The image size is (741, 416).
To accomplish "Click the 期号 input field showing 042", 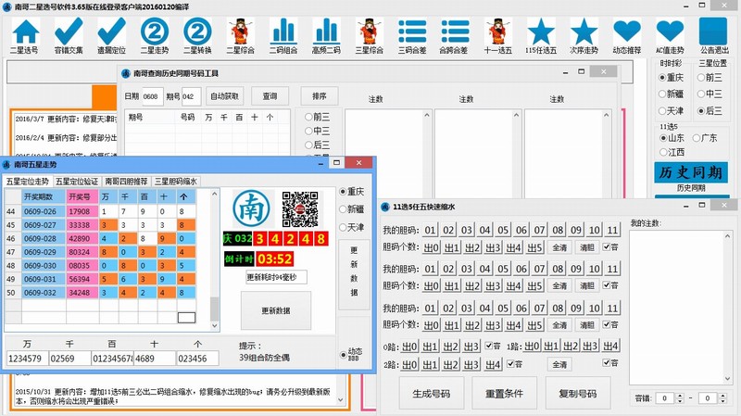I will click(x=191, y=95).
